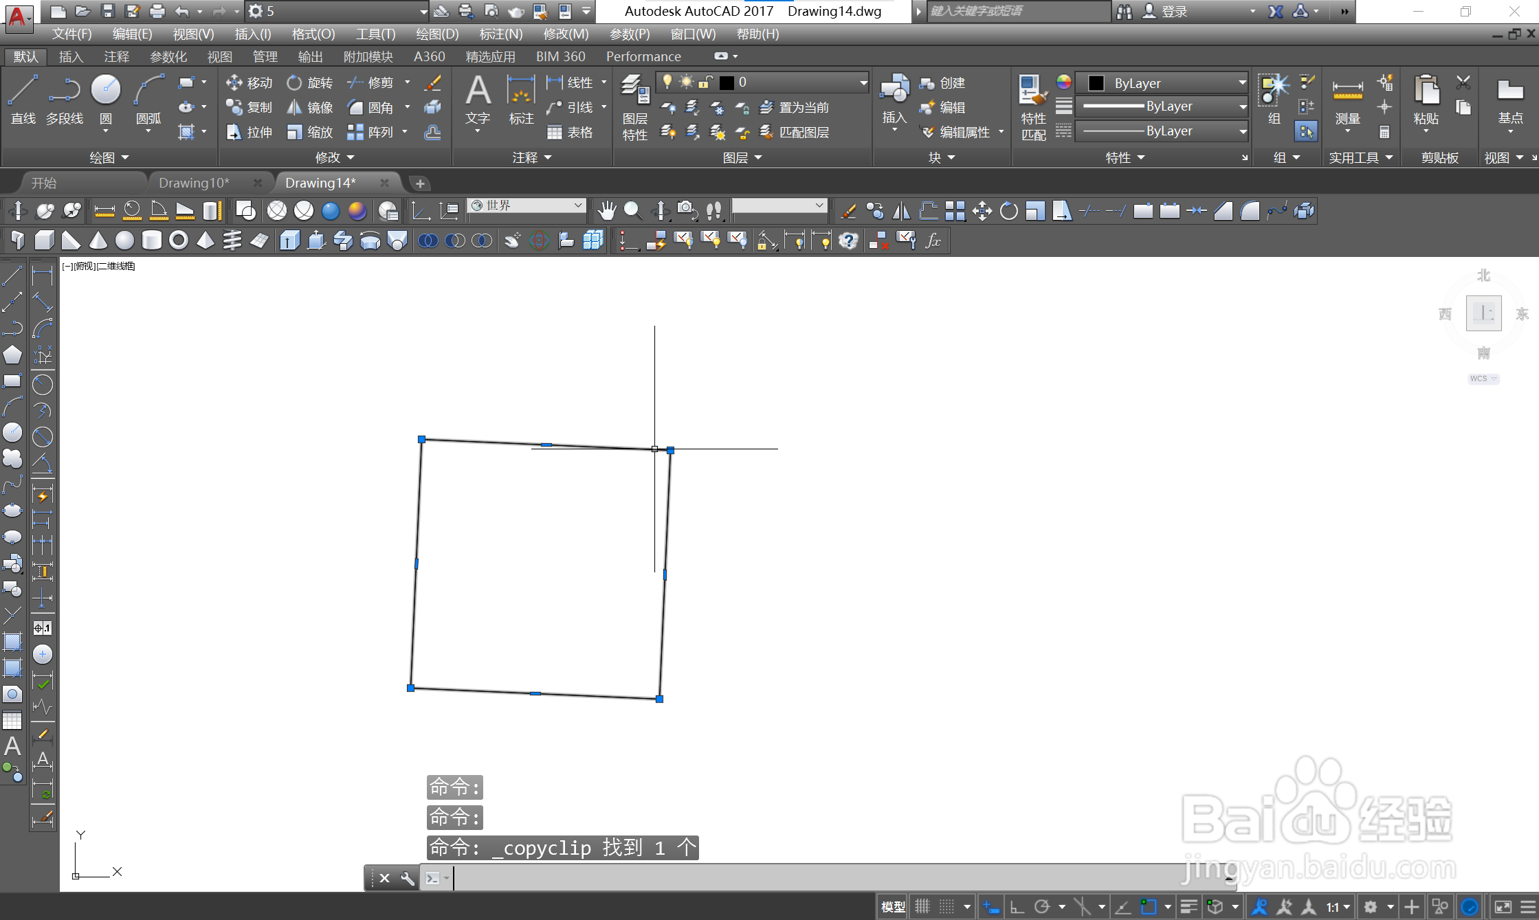The width and height of the screenshot is (1539, 920).
Task: Click 登录 (Sign In) button
Action: click(1166, 11)
